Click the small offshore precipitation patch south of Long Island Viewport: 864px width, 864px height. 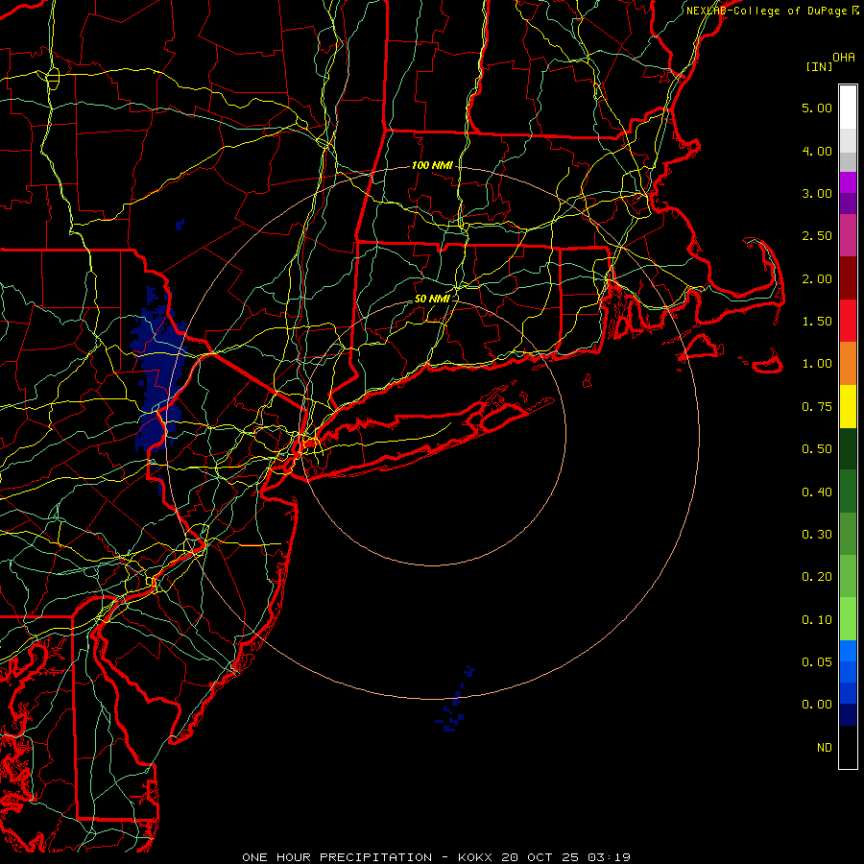[455, 700]
